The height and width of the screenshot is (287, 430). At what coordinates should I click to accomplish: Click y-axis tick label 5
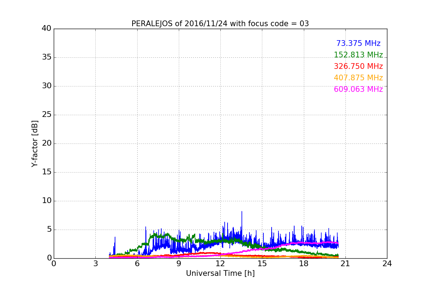pyautogui.click(x=49, y=230)
